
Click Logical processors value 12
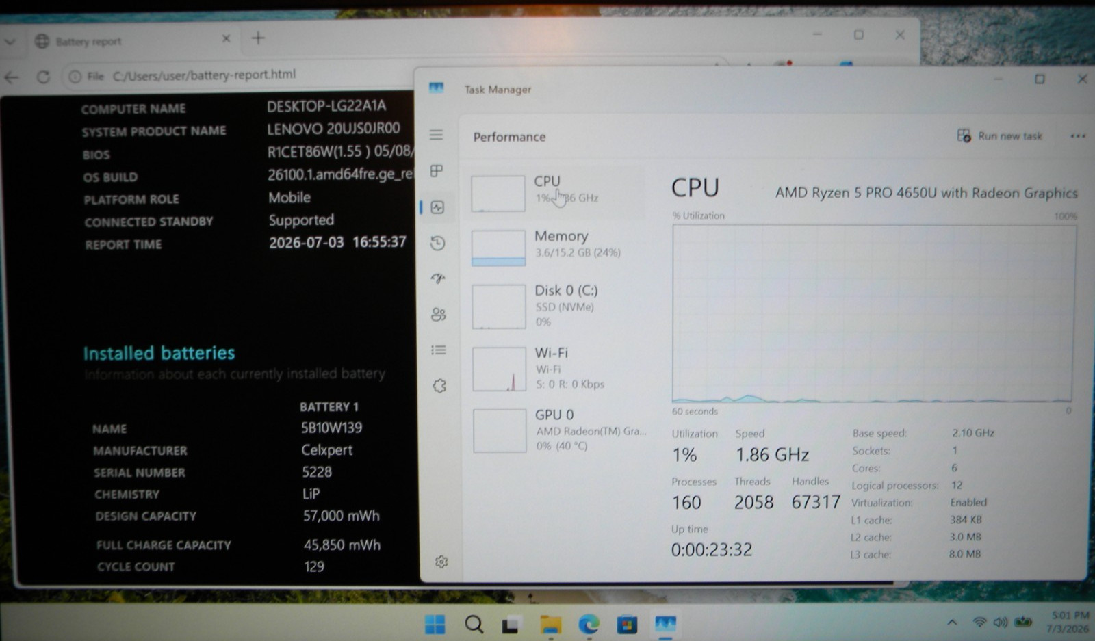pyautogui.click(x=957, y=485)
